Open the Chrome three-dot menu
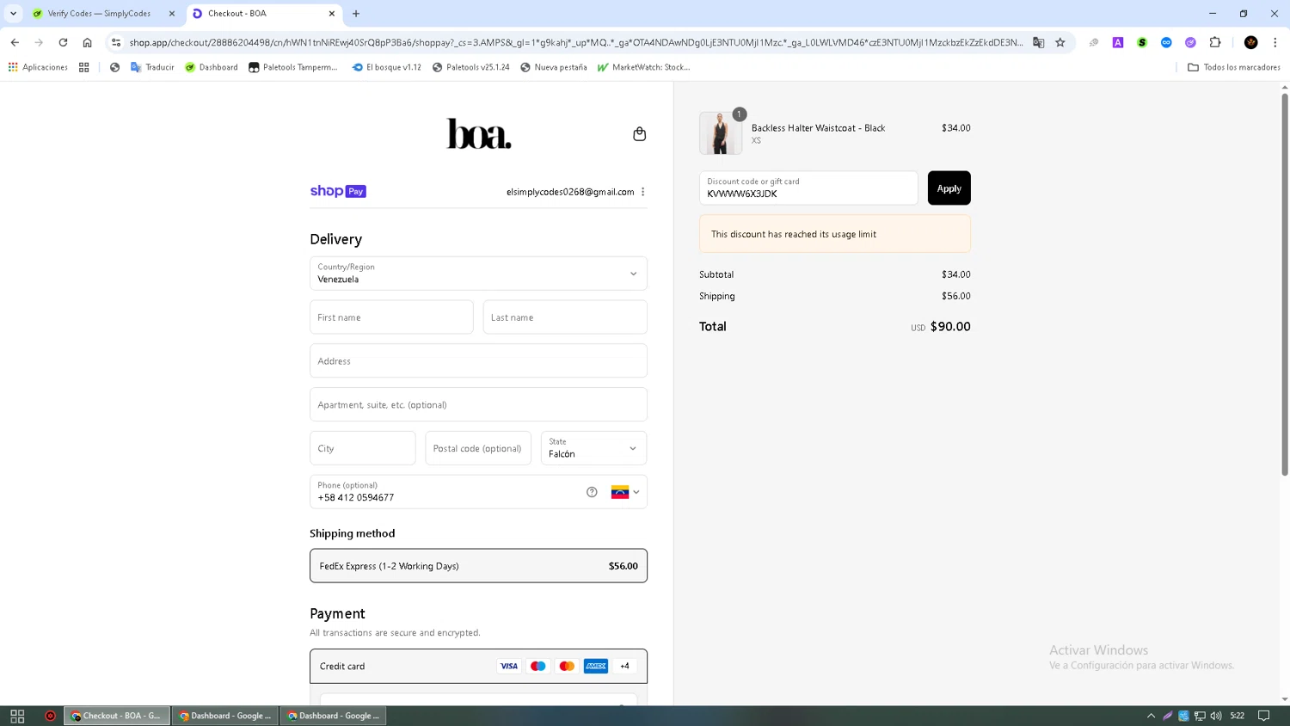 (x=1275, y=42)
